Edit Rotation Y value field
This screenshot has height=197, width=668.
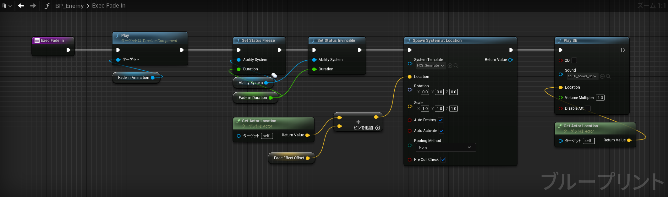pos(439,92)
